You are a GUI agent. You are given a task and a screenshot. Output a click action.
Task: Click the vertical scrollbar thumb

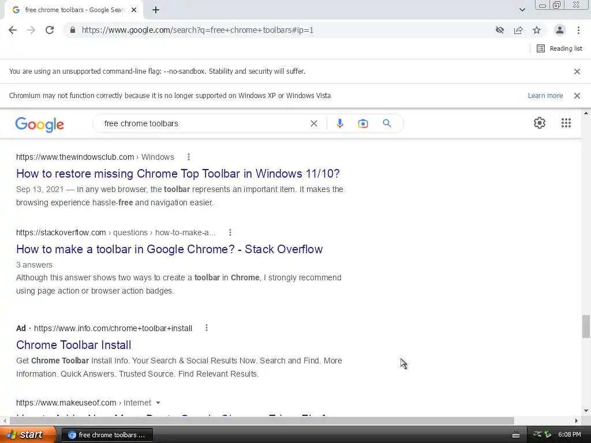586,326
